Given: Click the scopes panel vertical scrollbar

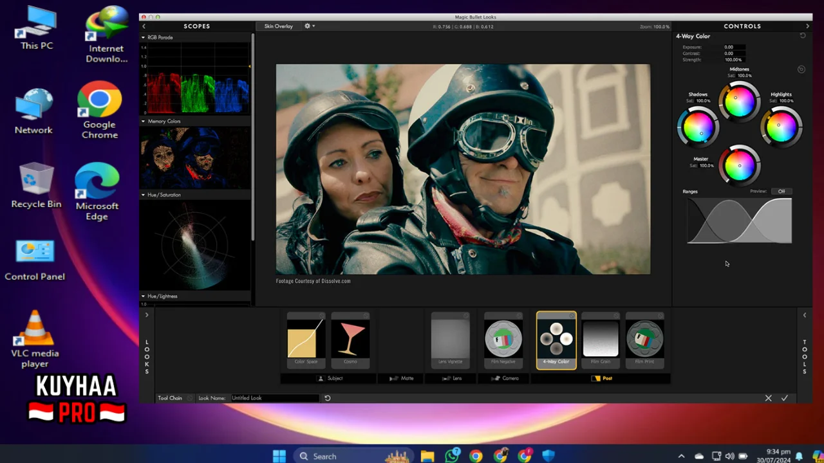Looking at the screenshot, I should 253,138.
